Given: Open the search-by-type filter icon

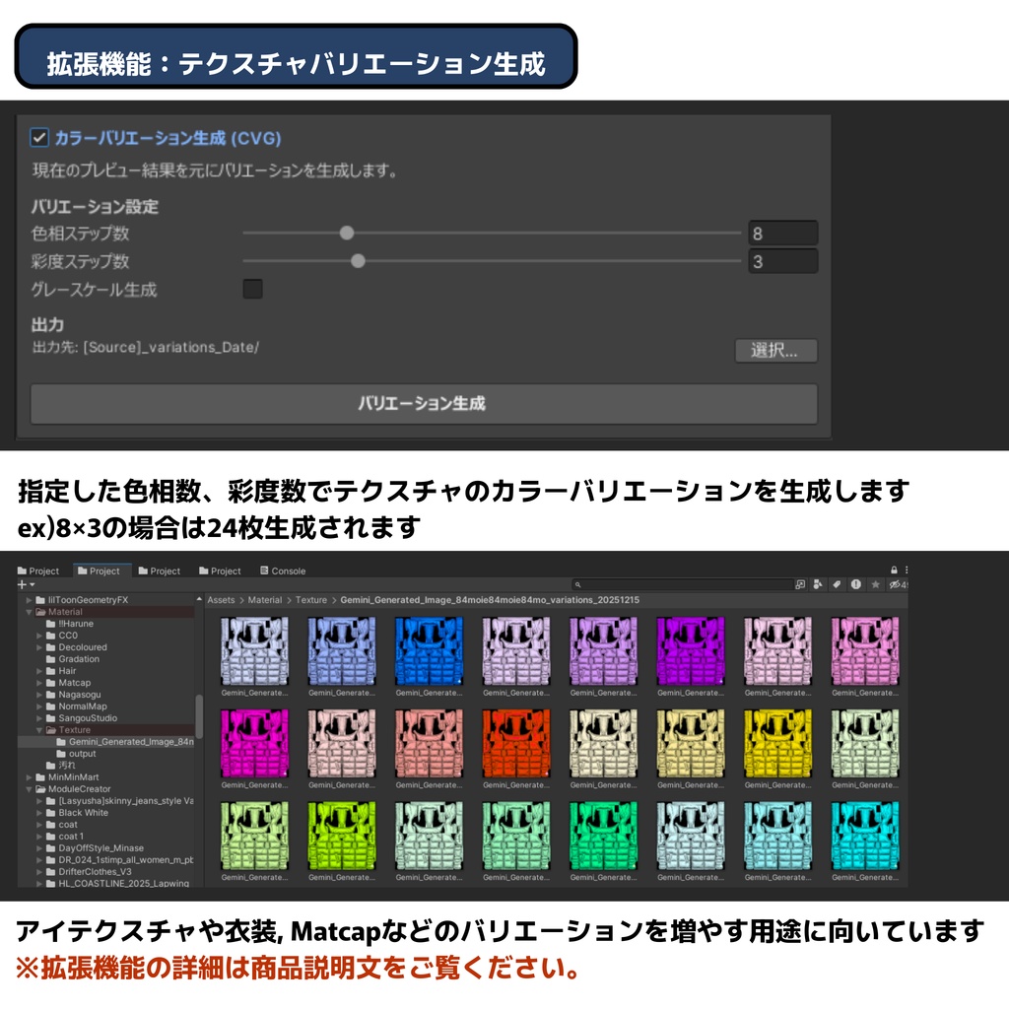Looking at the screenshot, I should click(x=817, y=585).
